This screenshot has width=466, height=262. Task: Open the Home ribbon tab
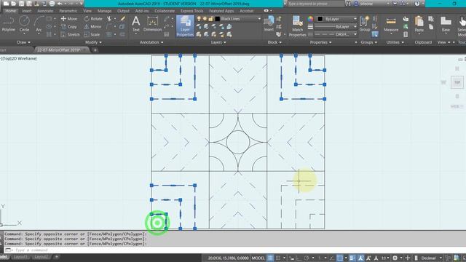point(10,11)
